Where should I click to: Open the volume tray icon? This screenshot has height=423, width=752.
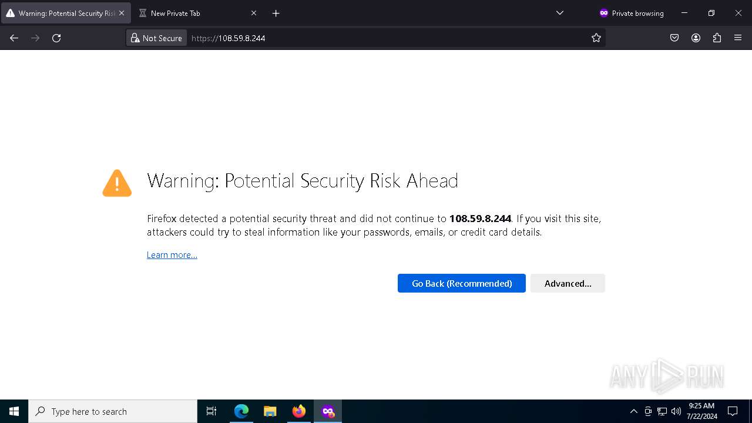pyautogui.click(x=676, y=411)
